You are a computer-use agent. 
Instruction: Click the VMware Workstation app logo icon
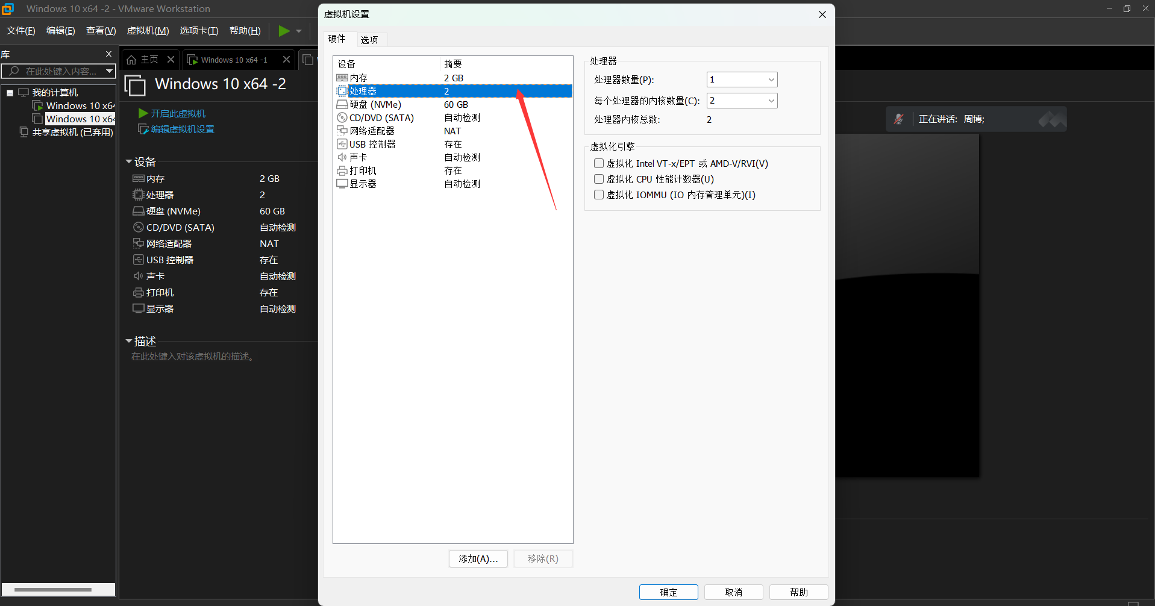point(8,8)
